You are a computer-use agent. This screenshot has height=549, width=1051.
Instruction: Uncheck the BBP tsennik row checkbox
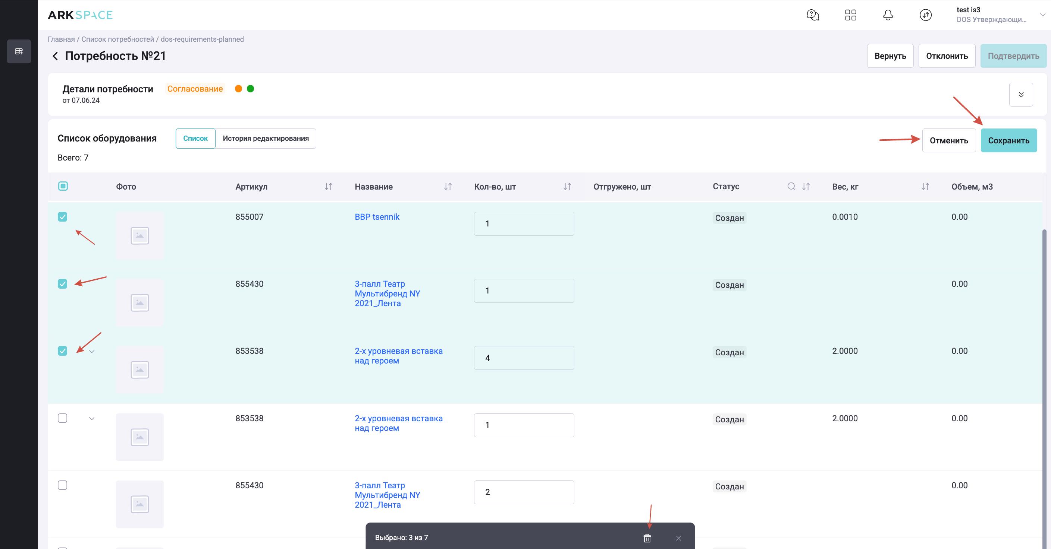[x=62, y=217]
